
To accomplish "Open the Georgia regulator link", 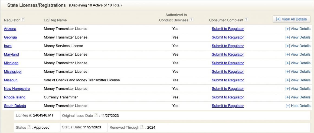I will (10, 38).
